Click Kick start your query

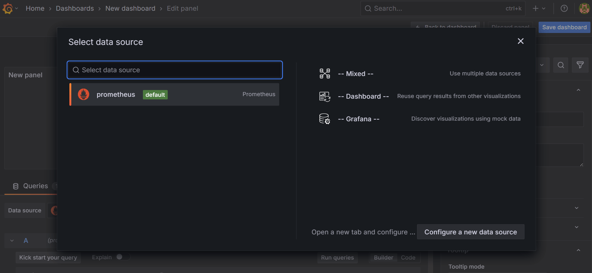[48, 258]
